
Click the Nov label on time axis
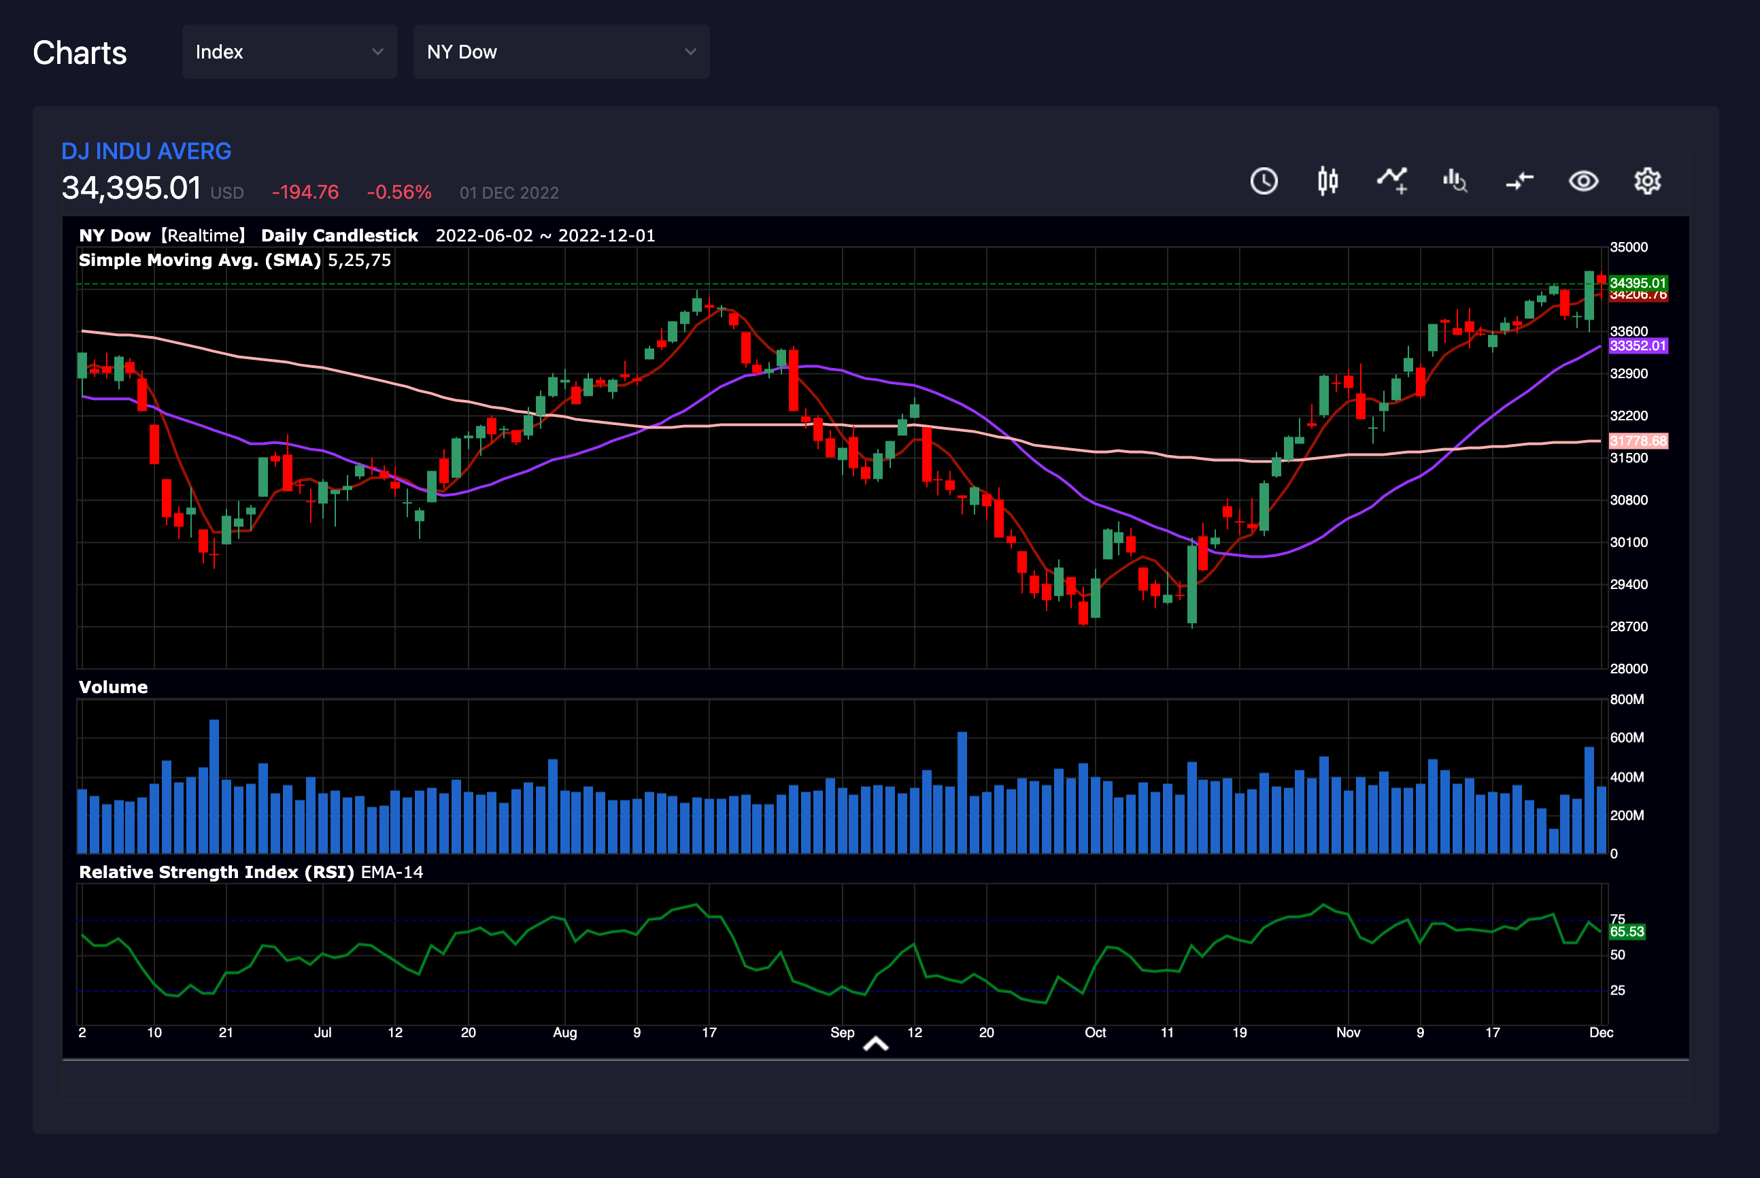click(x=1349, y=1032)
